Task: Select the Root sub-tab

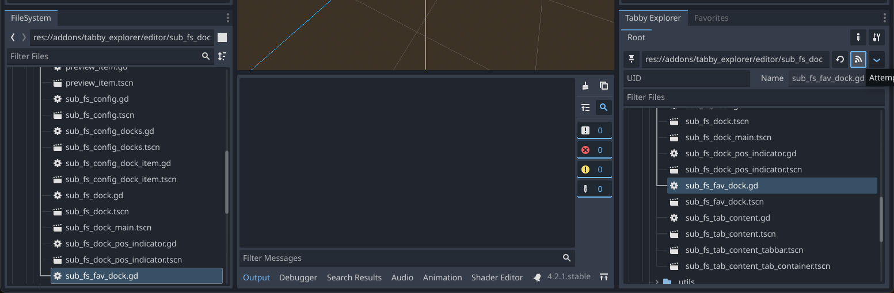Action: tap(636, 37)
